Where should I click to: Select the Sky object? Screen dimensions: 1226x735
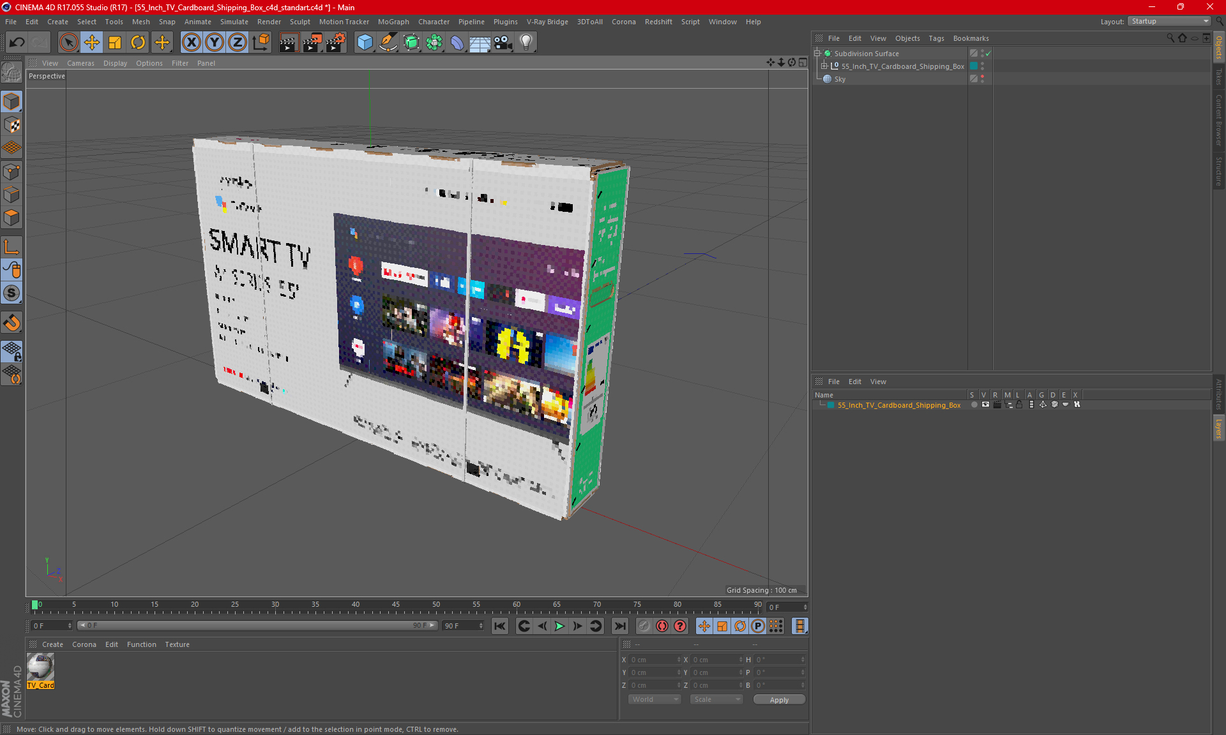point(840,79)
